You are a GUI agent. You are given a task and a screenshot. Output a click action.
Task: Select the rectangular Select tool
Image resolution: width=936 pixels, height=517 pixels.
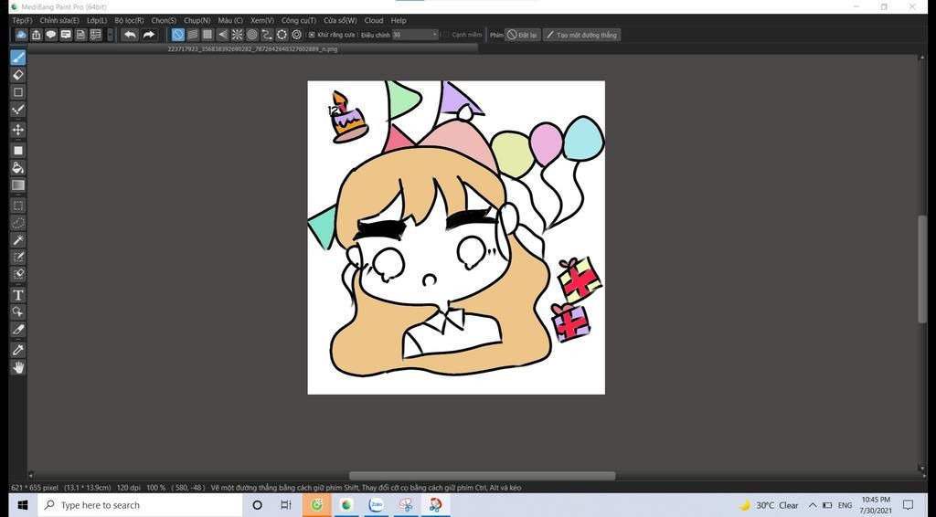18,206
